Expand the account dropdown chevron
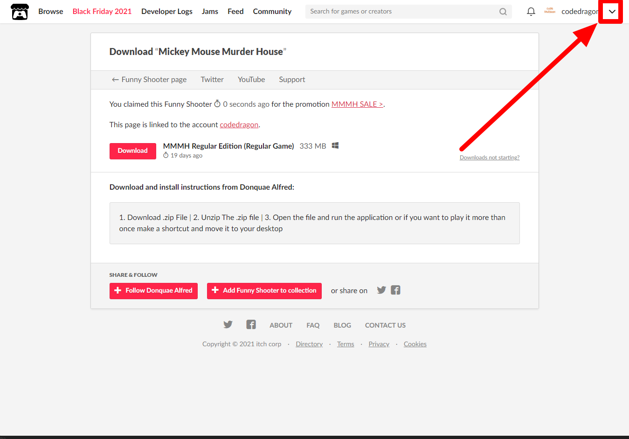The width and height of the screenshot is (629, 439). coord(612,12)
